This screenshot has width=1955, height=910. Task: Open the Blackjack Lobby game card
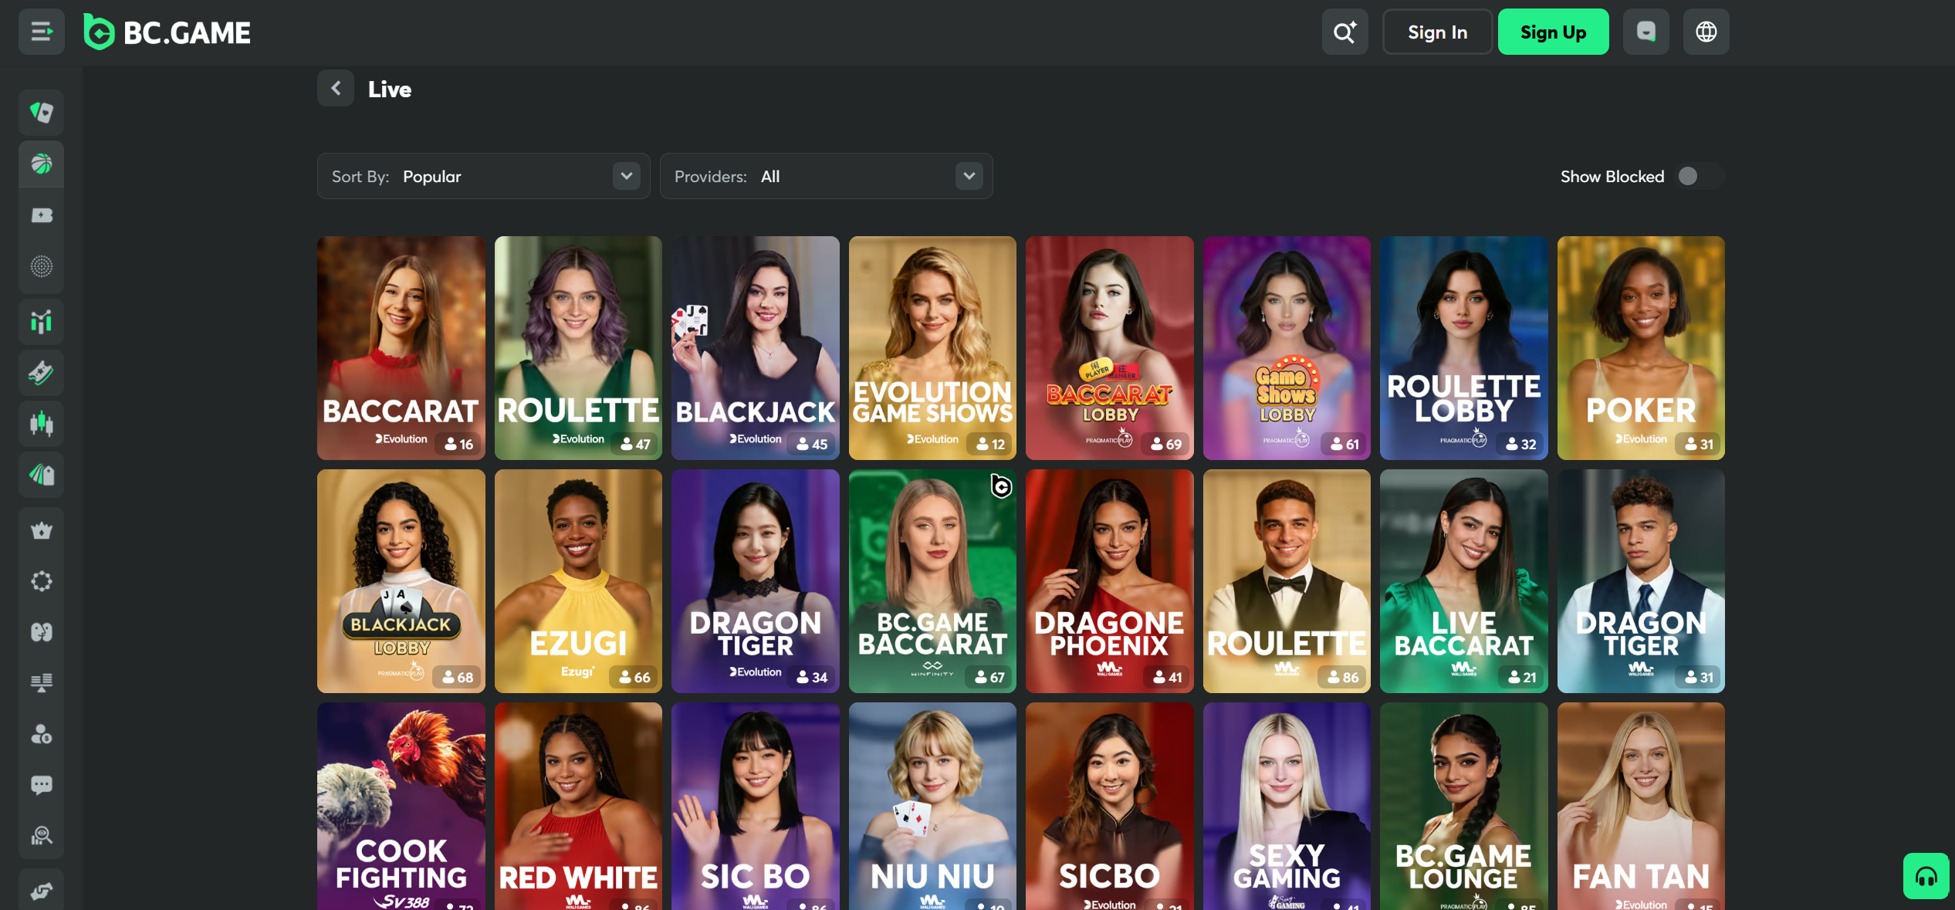401,581
